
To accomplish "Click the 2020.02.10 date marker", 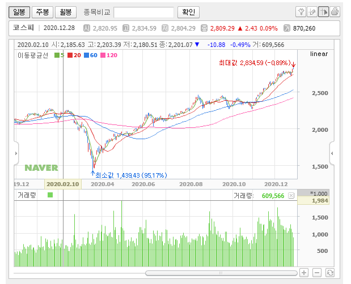I will click(x=63, y=184).
